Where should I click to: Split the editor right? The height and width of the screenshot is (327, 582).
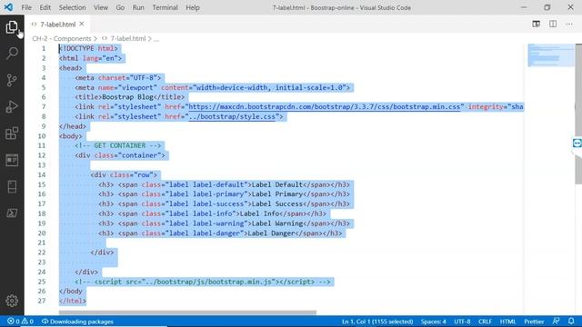click(553, 25)
